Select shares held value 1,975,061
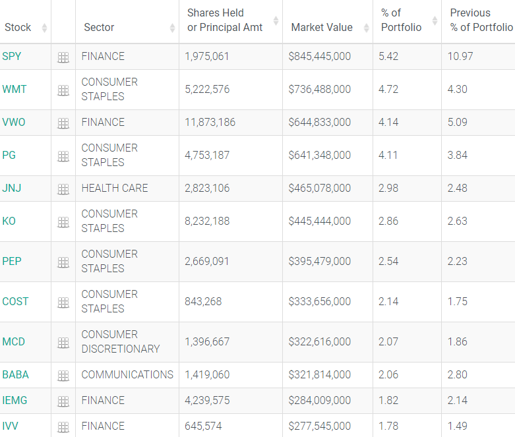Screen dimensions: 515x437 point(206,56)
